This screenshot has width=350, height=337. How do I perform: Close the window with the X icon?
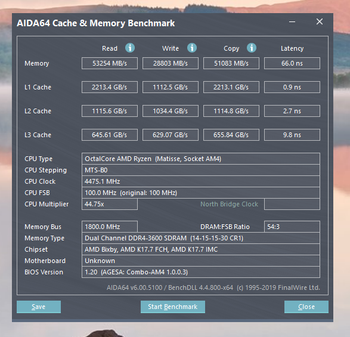pos(320,21)
